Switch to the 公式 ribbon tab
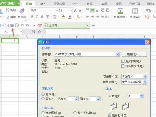The width and height of the screenshot is (156, 117). point(75,4)
